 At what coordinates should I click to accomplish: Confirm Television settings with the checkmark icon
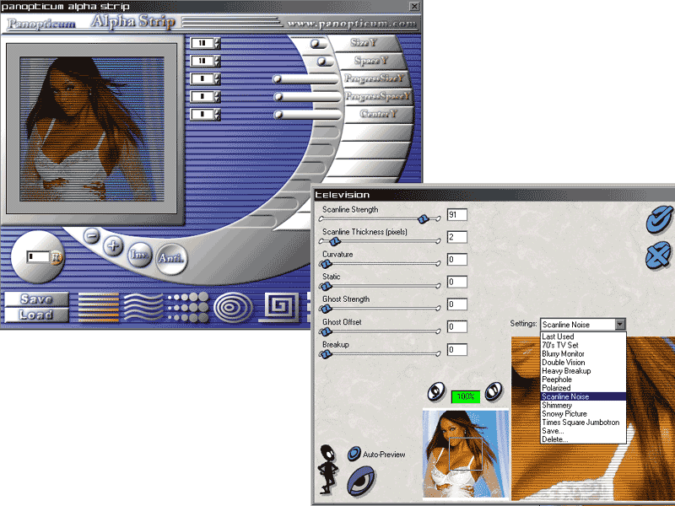(659, 219)
